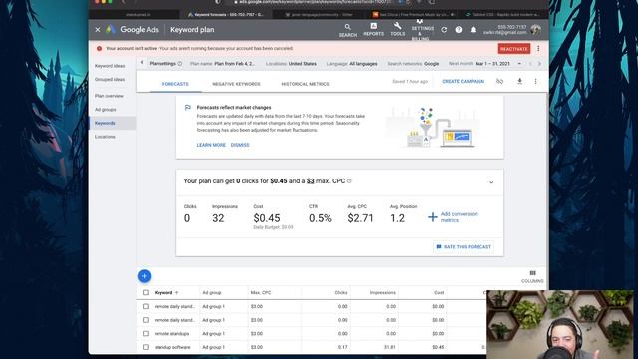Add conversion metrics plus icon

(433, 217)
